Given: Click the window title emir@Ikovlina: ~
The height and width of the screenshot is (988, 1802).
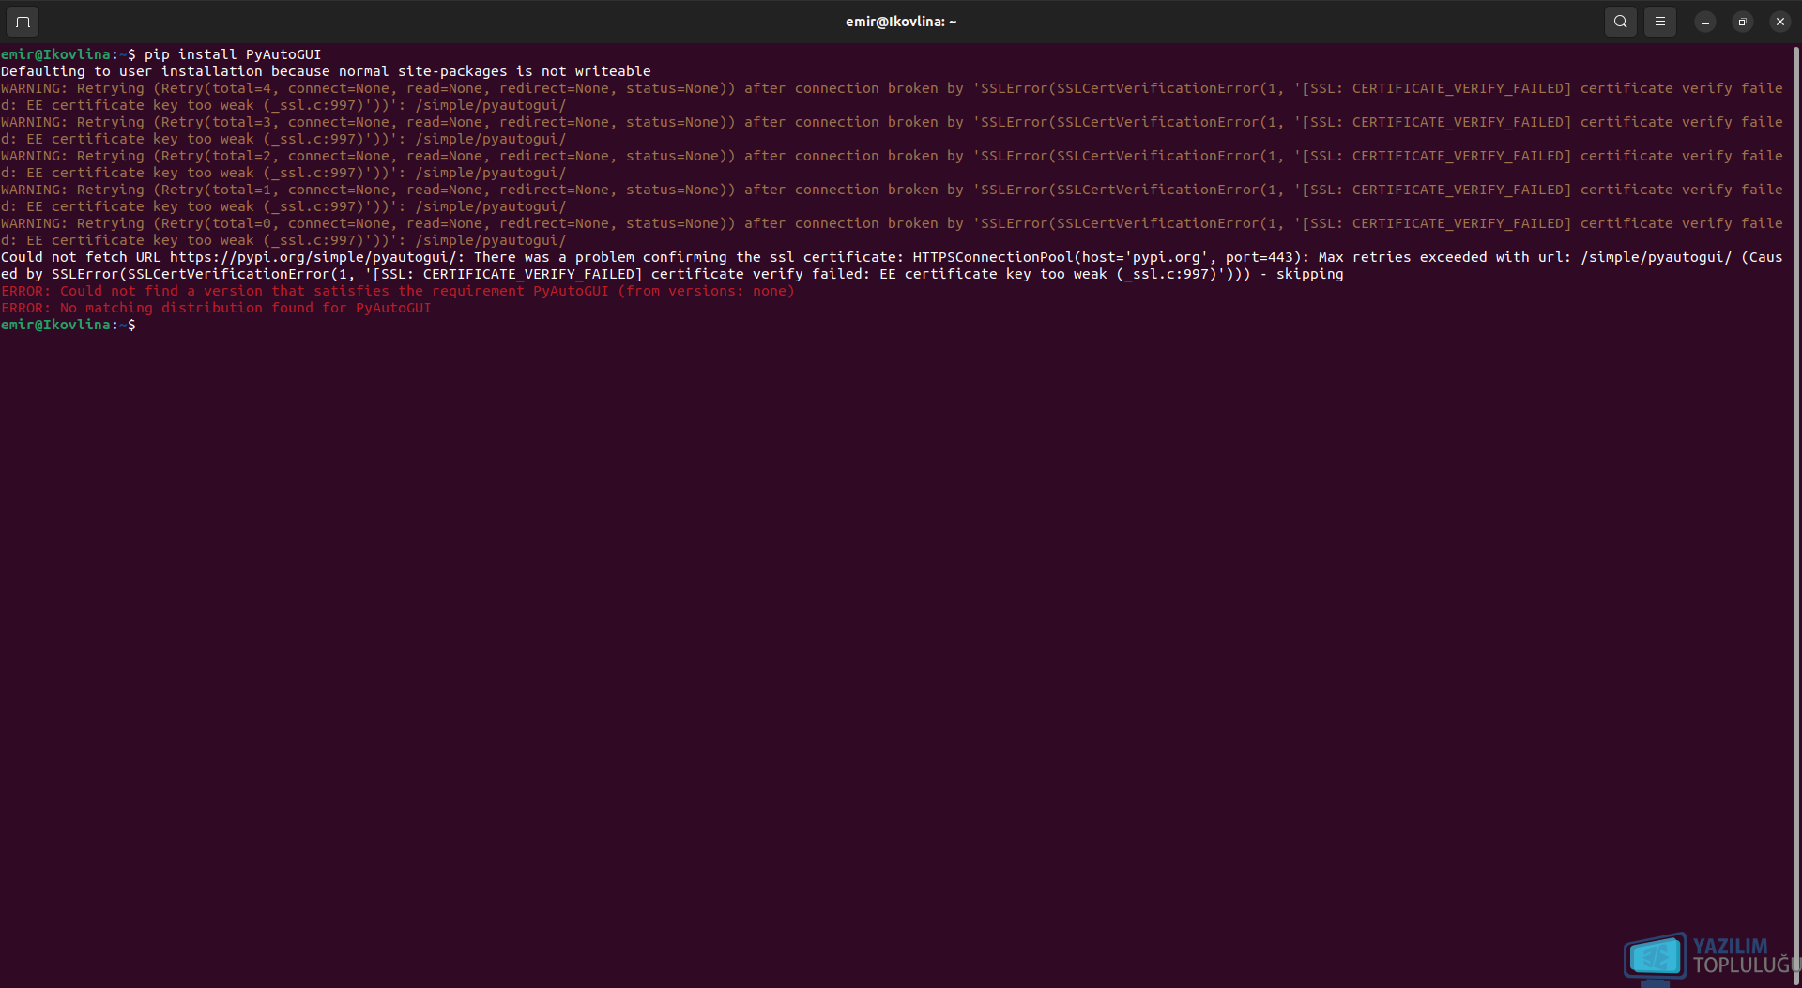Looking at the screenshot, I should pos(901,22).
